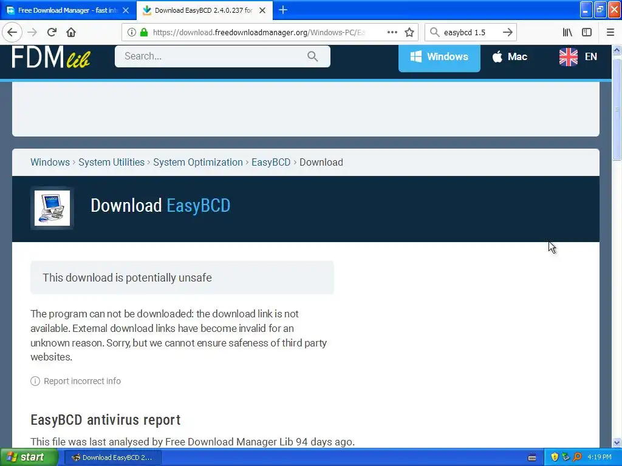
Task: Click the security shield tray icon
Action: tap(555, 458)
